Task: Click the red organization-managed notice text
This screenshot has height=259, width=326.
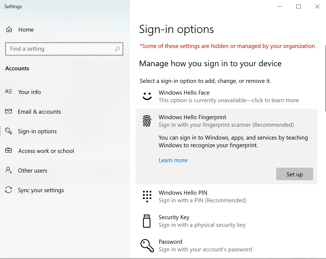Action: point(228,46)
